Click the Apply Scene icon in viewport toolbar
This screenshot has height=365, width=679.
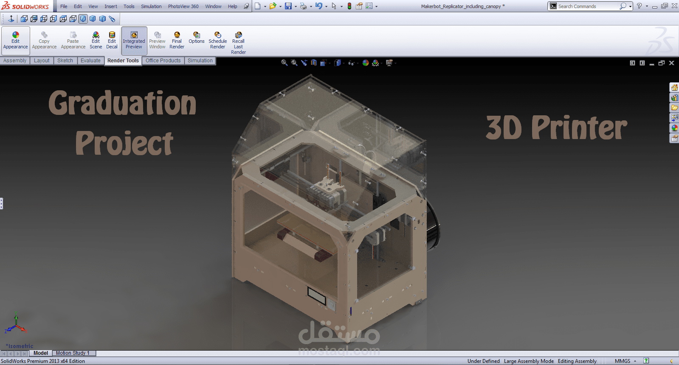pos(375,63)
